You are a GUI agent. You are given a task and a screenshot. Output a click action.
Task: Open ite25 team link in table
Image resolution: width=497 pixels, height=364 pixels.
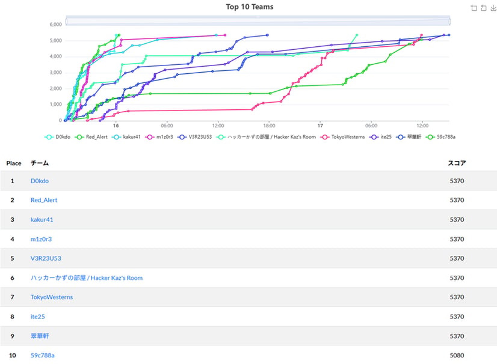point(37,317)
